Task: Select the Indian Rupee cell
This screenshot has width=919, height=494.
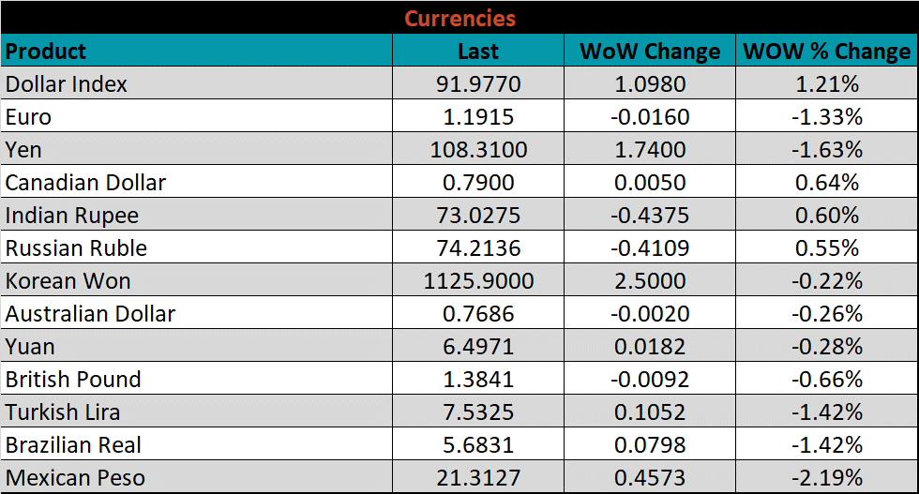Action: point(72,216)
